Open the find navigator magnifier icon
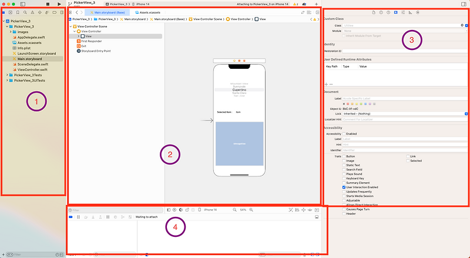 point(25,12)
